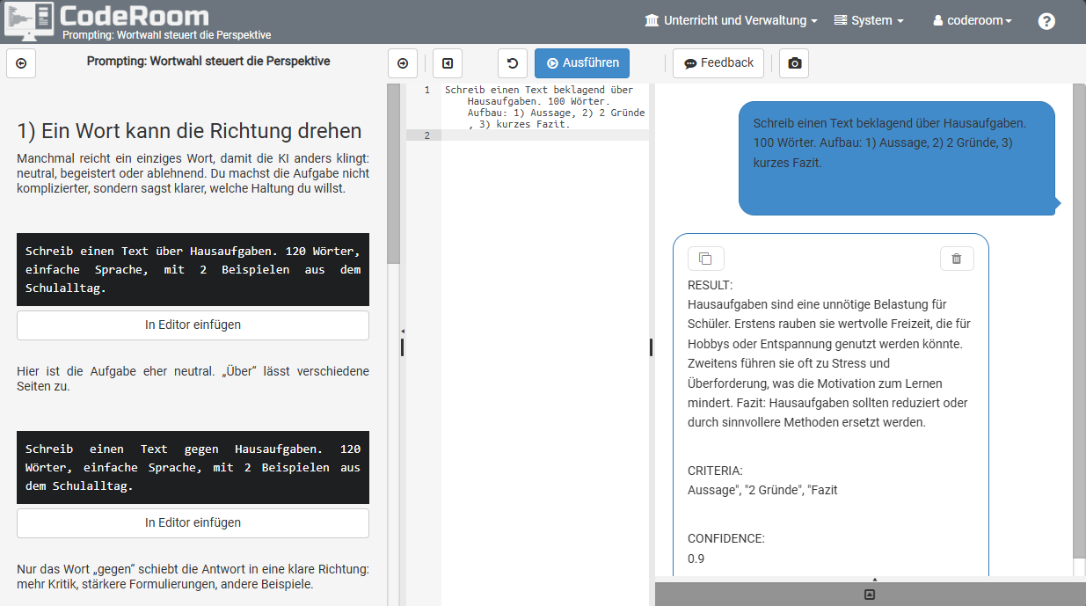
Task: Insert the gegen Hausaufgaben prompt into editor
Action: click(193, 522)
